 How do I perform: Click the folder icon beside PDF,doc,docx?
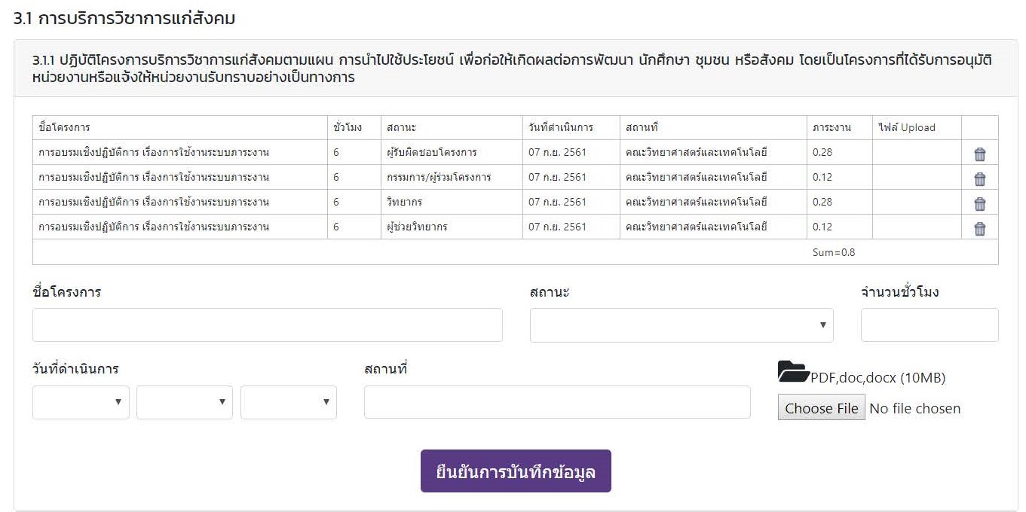792,372
